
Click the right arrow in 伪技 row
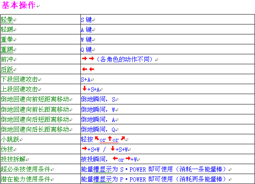[84, 149]
